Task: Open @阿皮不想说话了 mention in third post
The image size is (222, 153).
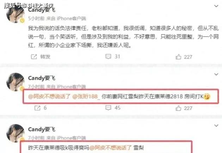Action: 111,148
